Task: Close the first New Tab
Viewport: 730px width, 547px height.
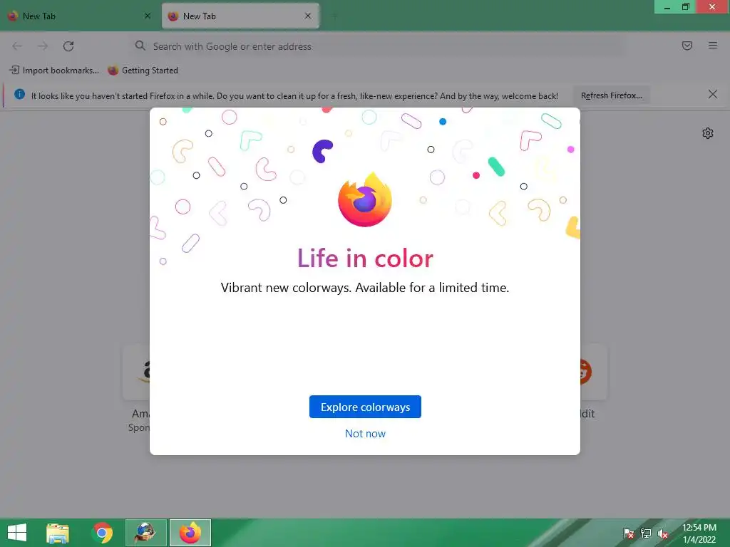Action: [147, 16]
